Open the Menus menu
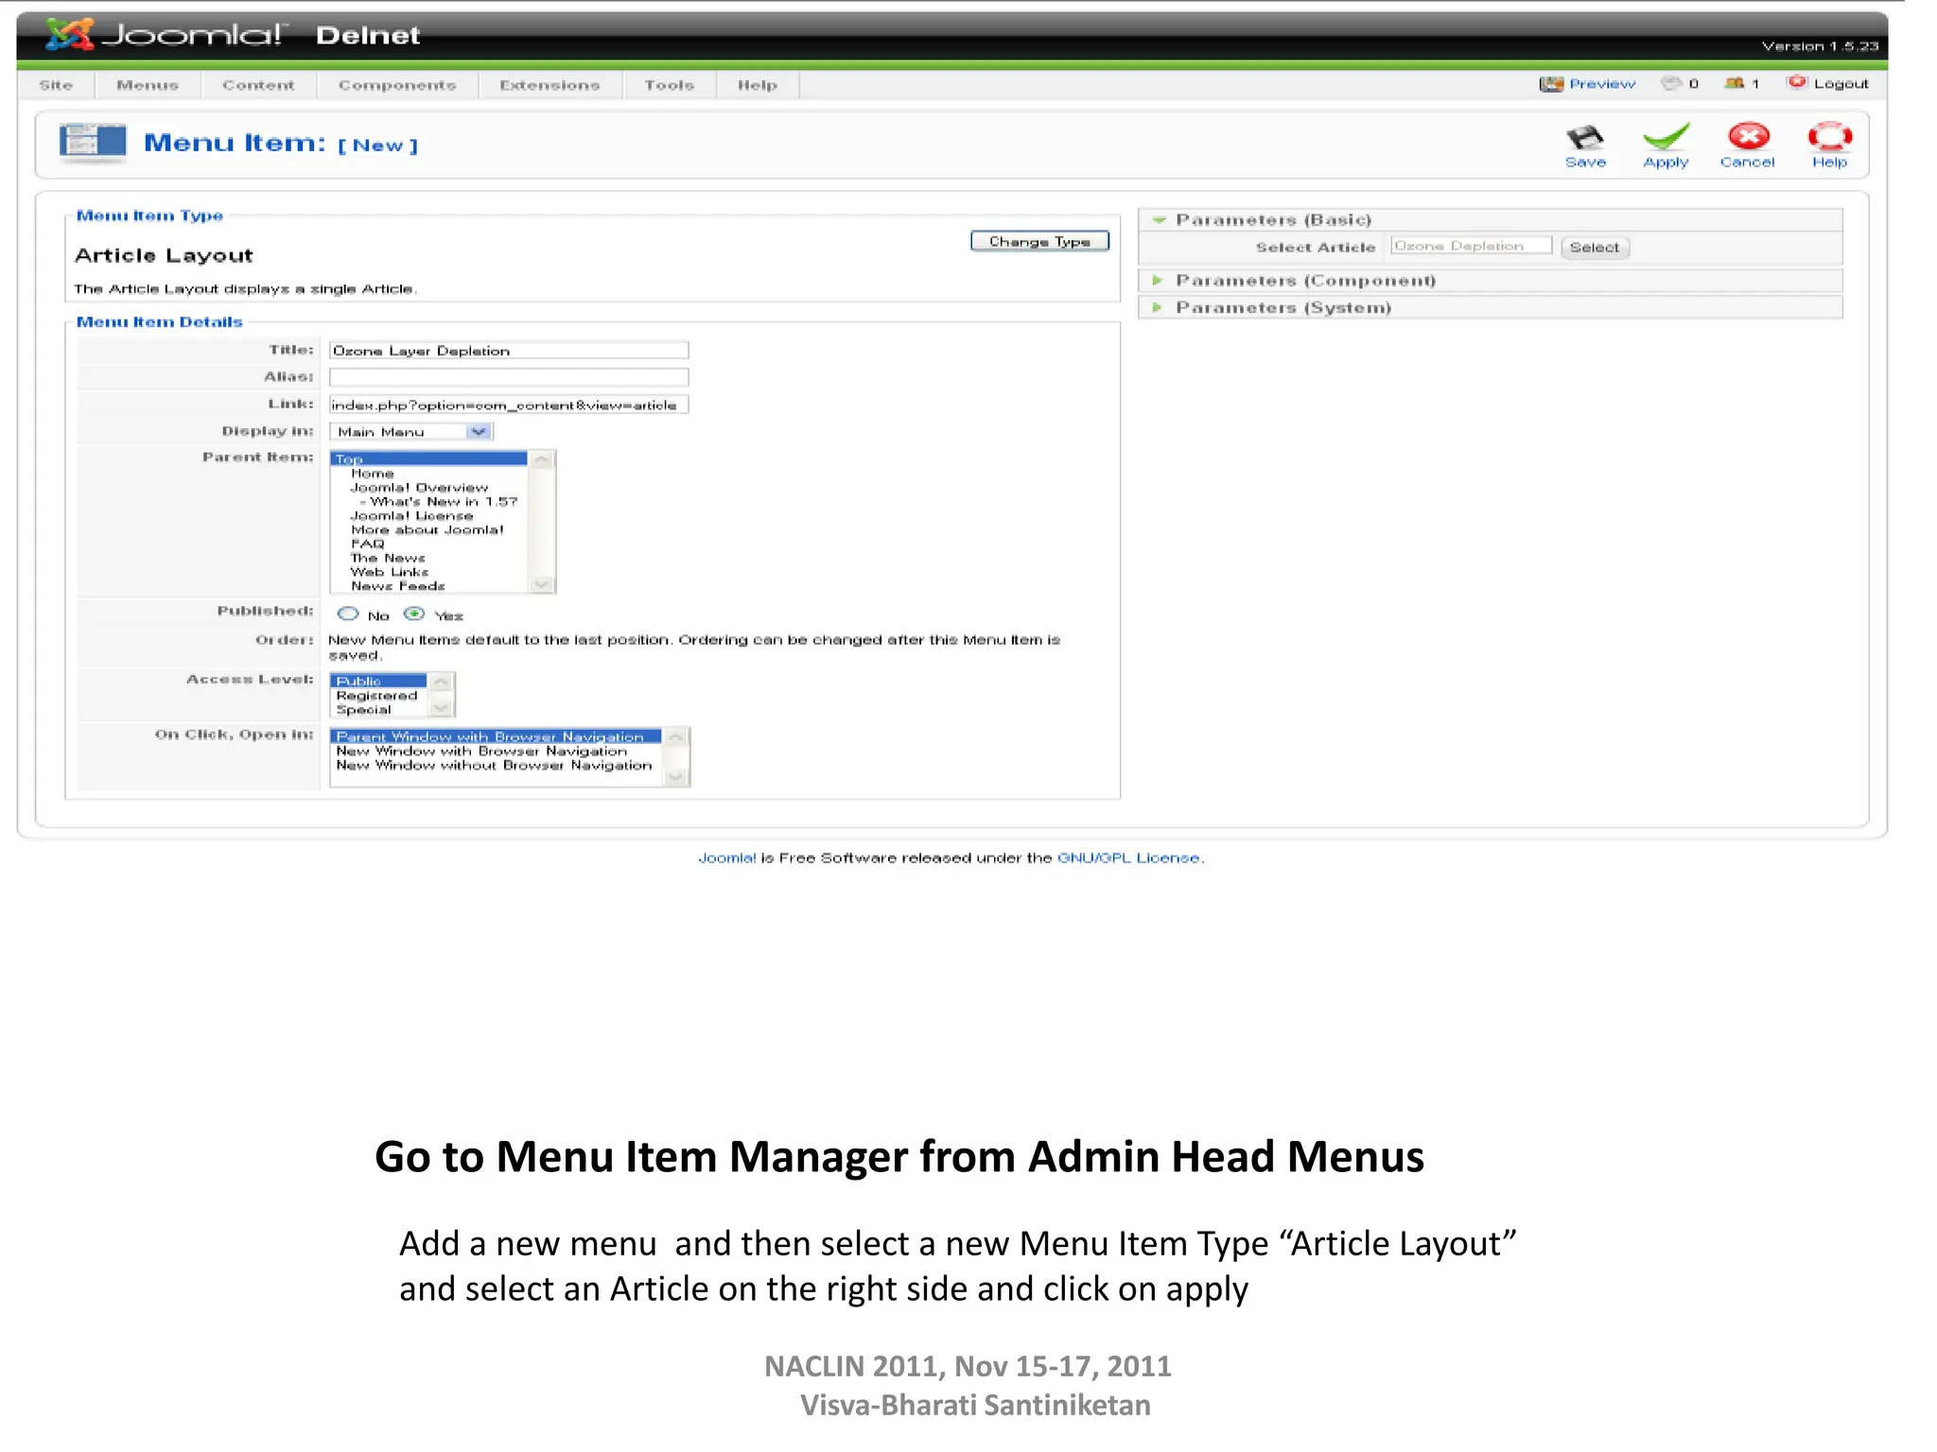The width and height of the screenshot is (1937, 1452). (148, 85)
